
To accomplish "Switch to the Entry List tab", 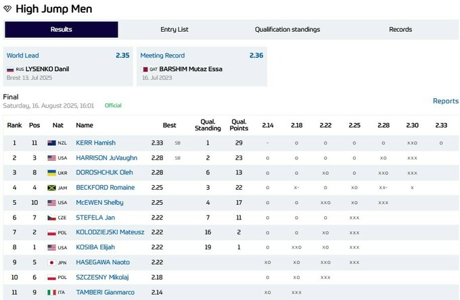I will tap(175, 30).
